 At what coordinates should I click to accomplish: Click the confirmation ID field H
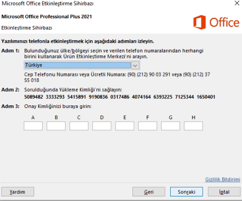[193, 126]
